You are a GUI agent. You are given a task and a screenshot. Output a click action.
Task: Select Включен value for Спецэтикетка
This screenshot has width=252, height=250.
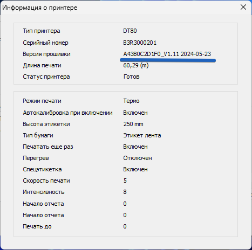point(135,169)
